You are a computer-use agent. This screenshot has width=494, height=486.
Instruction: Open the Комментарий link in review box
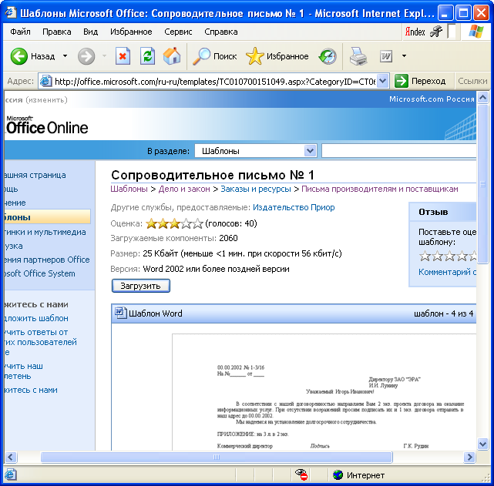coord(447,272)
